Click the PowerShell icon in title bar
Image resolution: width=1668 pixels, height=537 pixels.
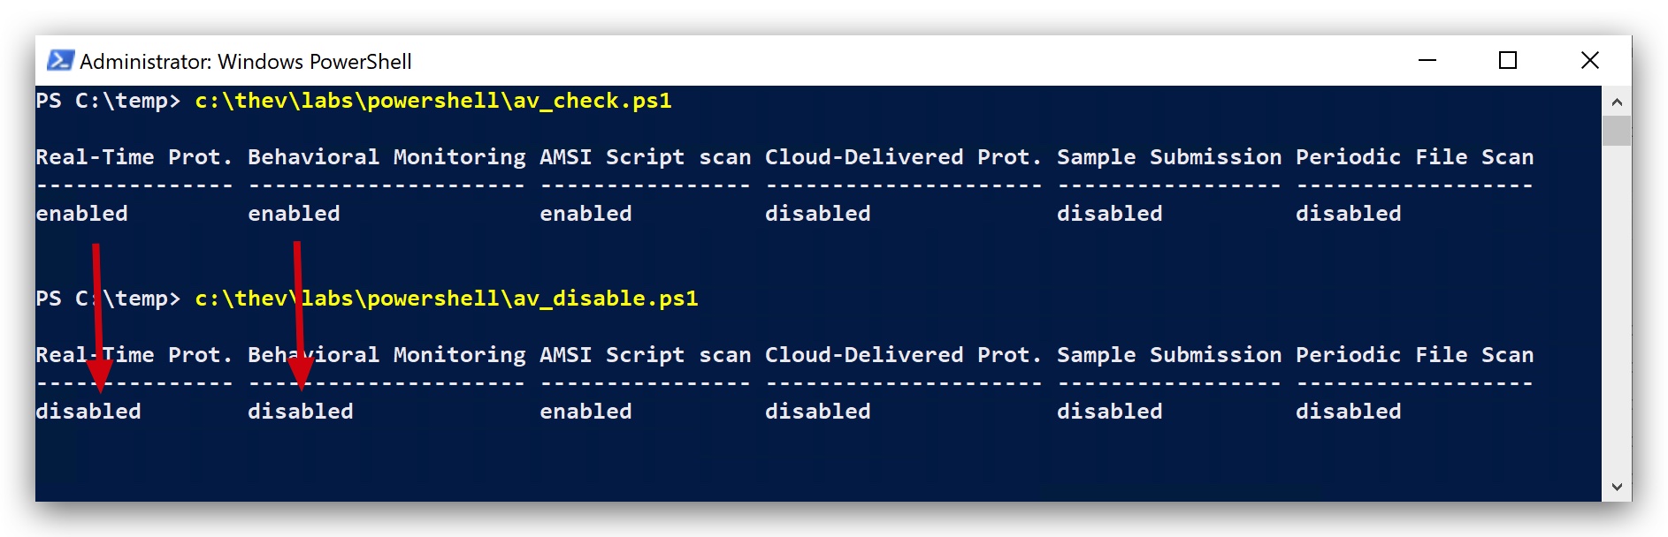coord(60,60)
